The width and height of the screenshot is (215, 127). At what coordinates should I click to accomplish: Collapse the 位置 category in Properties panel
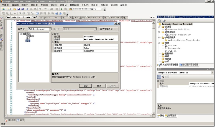point(158,81)
